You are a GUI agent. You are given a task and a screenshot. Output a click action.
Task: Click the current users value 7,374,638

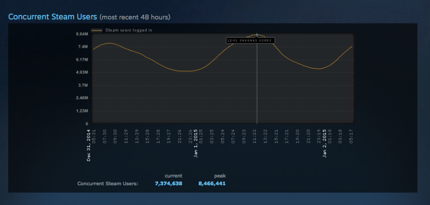coord(168,183)
